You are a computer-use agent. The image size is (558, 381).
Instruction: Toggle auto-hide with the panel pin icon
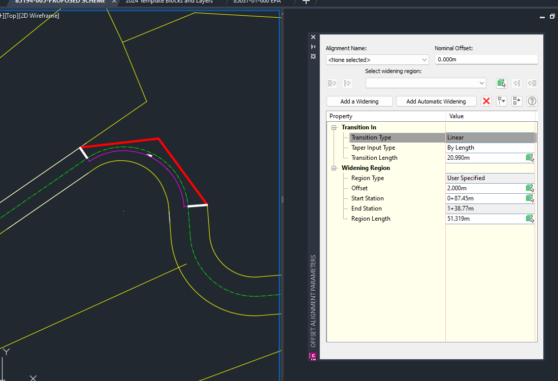click(313, 46)
